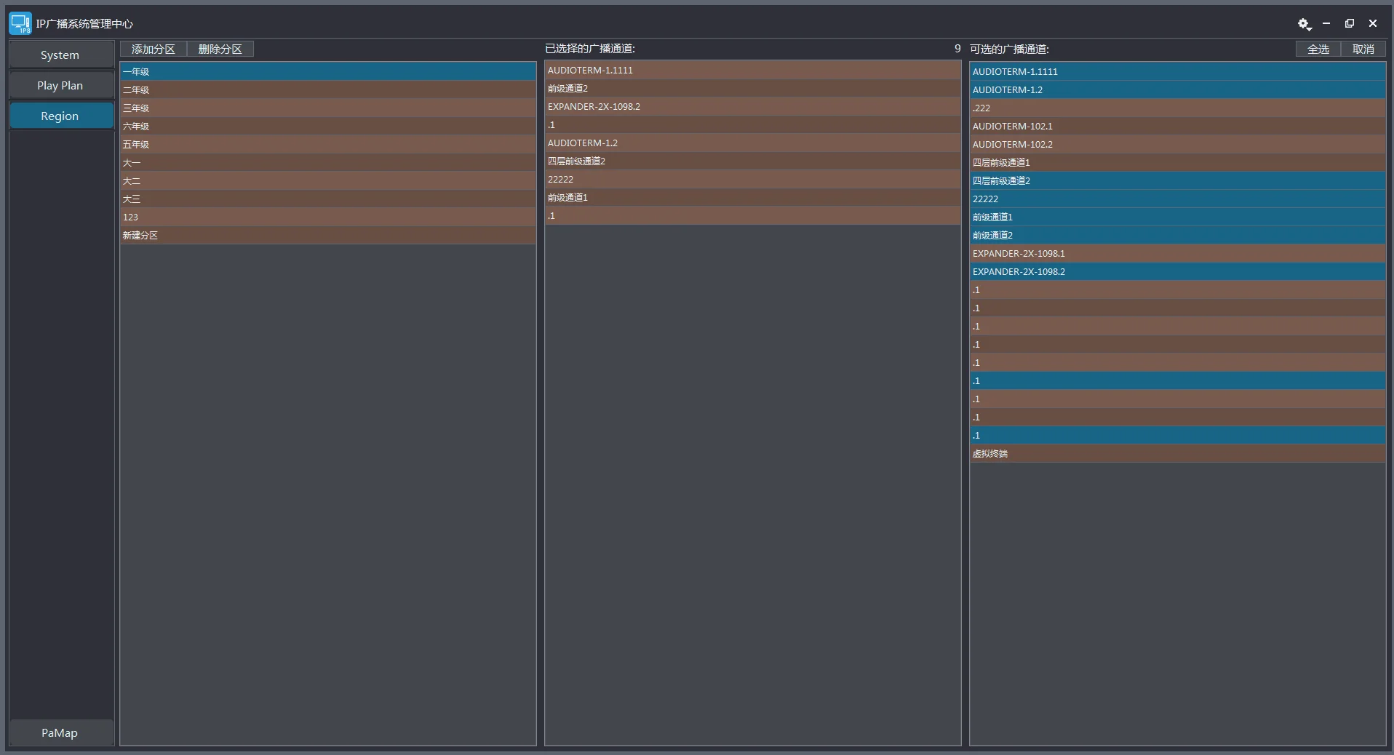Open the PaMap view

(x=60, y=732)
